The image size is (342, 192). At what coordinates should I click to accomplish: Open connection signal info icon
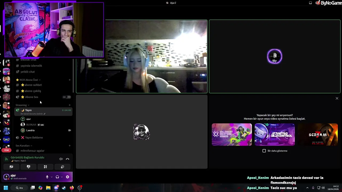6,159
